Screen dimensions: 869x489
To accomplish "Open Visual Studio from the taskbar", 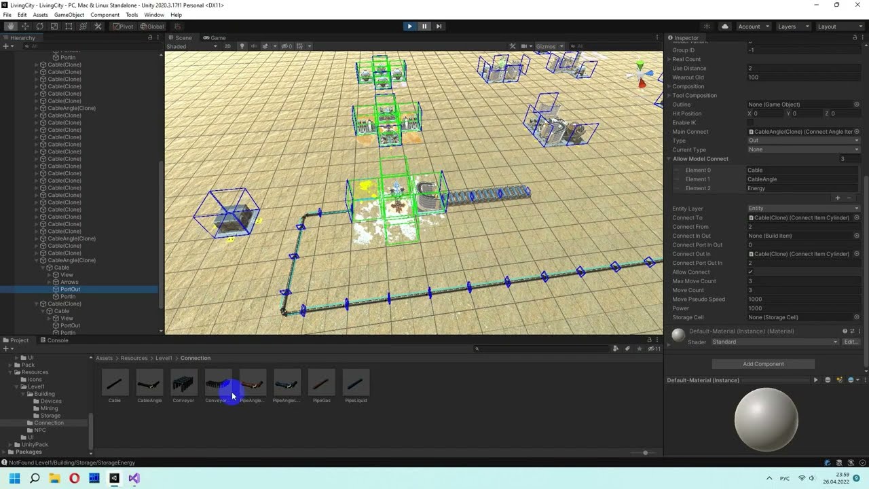I will pyautogui.click(x=134, y=478).
